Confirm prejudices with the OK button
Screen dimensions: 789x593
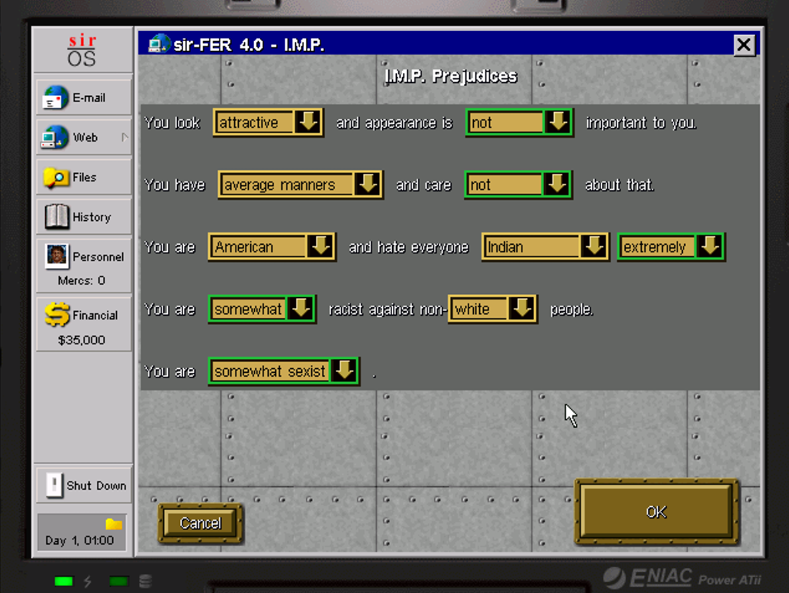pos(657,511)
